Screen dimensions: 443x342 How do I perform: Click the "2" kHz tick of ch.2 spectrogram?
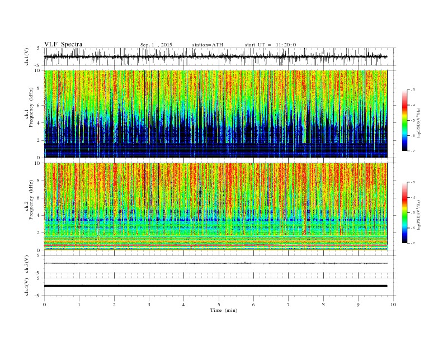(x=39, y=233)
